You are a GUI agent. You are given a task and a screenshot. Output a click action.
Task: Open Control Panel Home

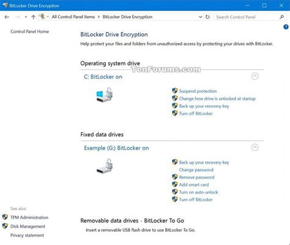point(30,31)
